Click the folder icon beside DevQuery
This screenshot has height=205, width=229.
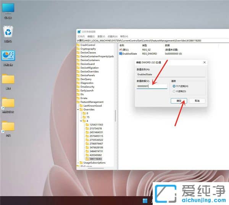78,79
